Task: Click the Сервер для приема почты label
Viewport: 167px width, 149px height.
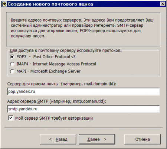Action: tap(33, 84)
